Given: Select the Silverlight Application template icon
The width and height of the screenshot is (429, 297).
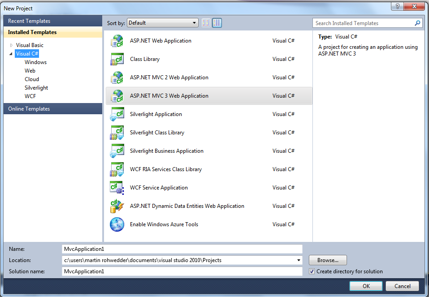Looking at the screenshot, I should (x=117, y=114).
